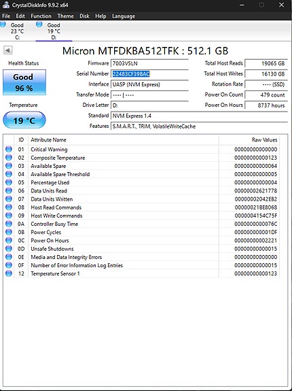Click the blue status icon of drive D:
Image resolution: width=292 pixels, height=391 pixels.
pyautogui.click(x=39, y=24)
